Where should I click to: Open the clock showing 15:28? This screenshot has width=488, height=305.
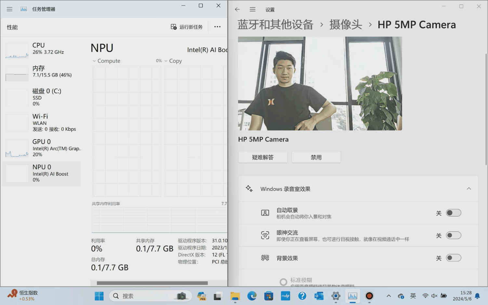462,296
